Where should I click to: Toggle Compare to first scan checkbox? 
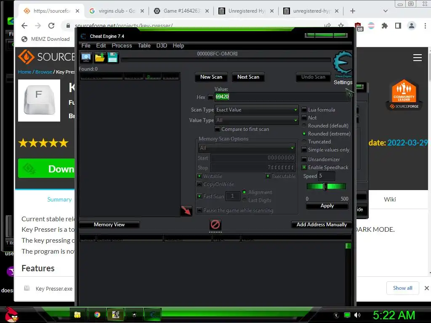[218, 129]
